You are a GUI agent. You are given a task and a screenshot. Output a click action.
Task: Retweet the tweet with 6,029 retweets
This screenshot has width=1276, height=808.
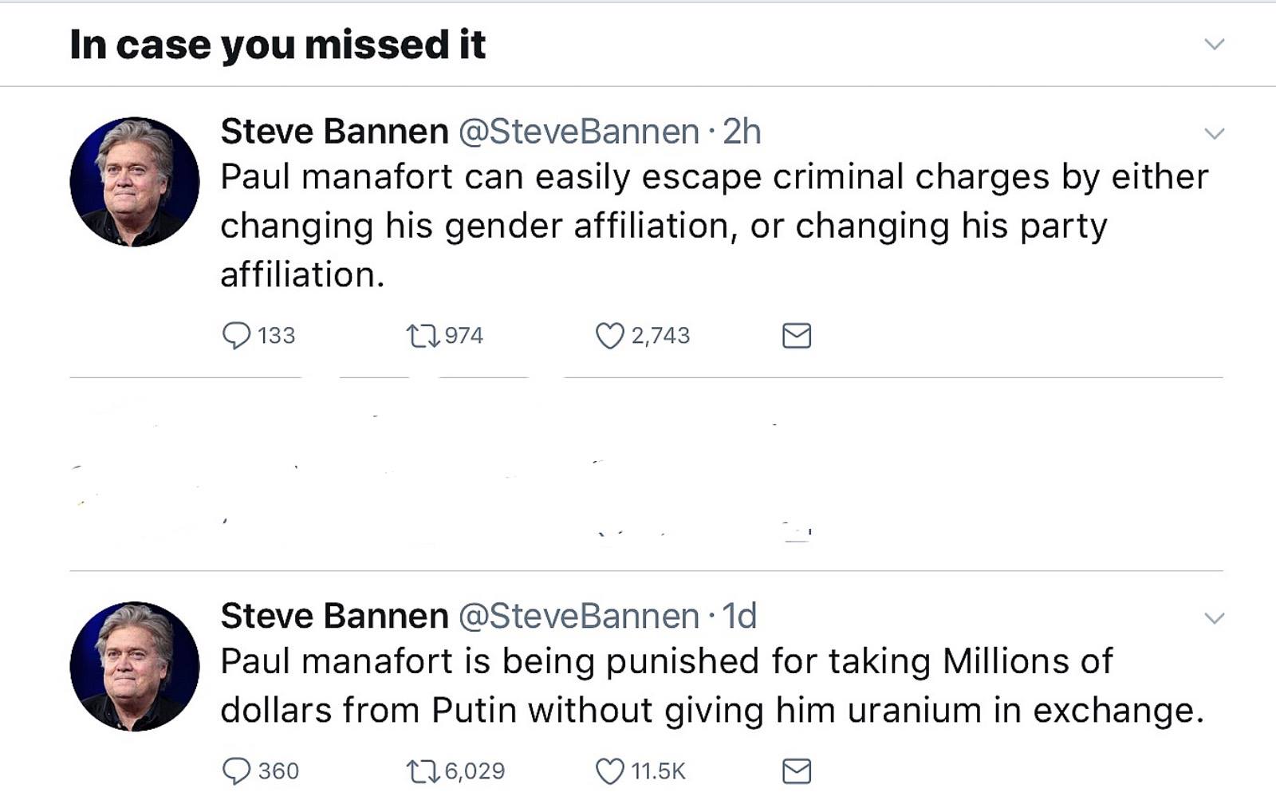click(x=423, y=771)
